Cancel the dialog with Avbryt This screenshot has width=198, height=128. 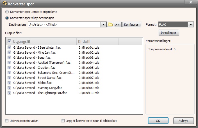pos(183,120)
